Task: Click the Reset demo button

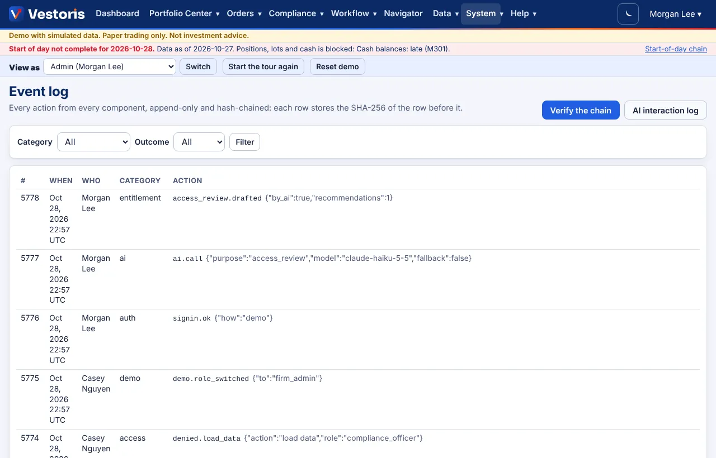Action: [337, 66]
